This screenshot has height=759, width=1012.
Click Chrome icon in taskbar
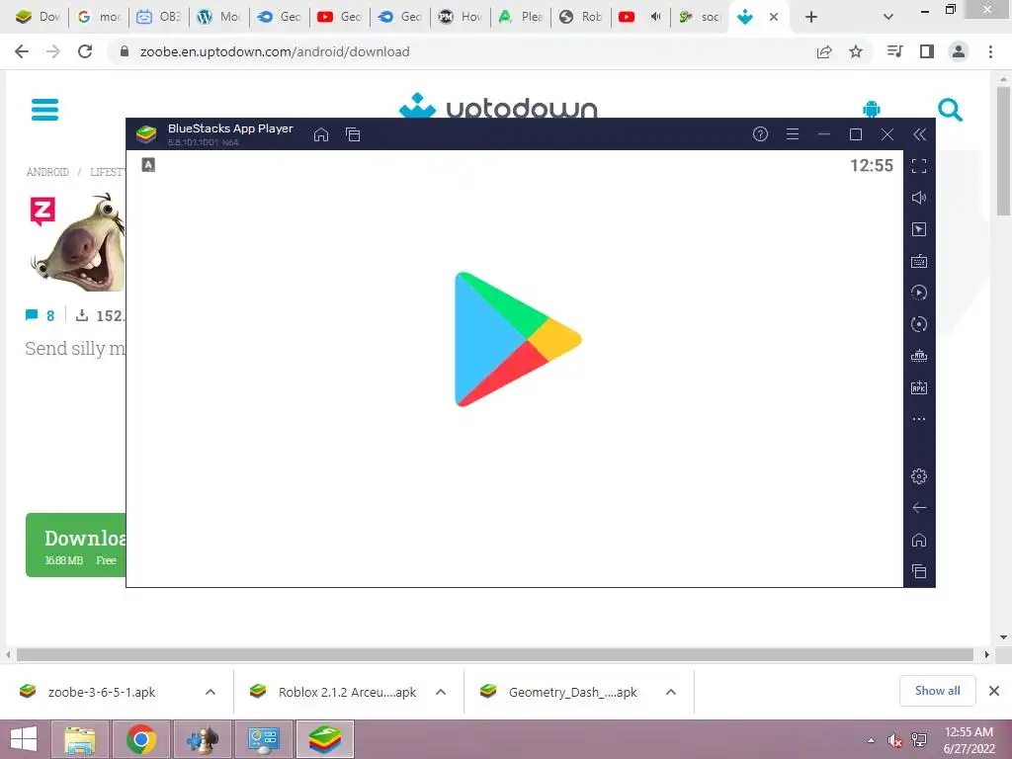pos(140,739)
